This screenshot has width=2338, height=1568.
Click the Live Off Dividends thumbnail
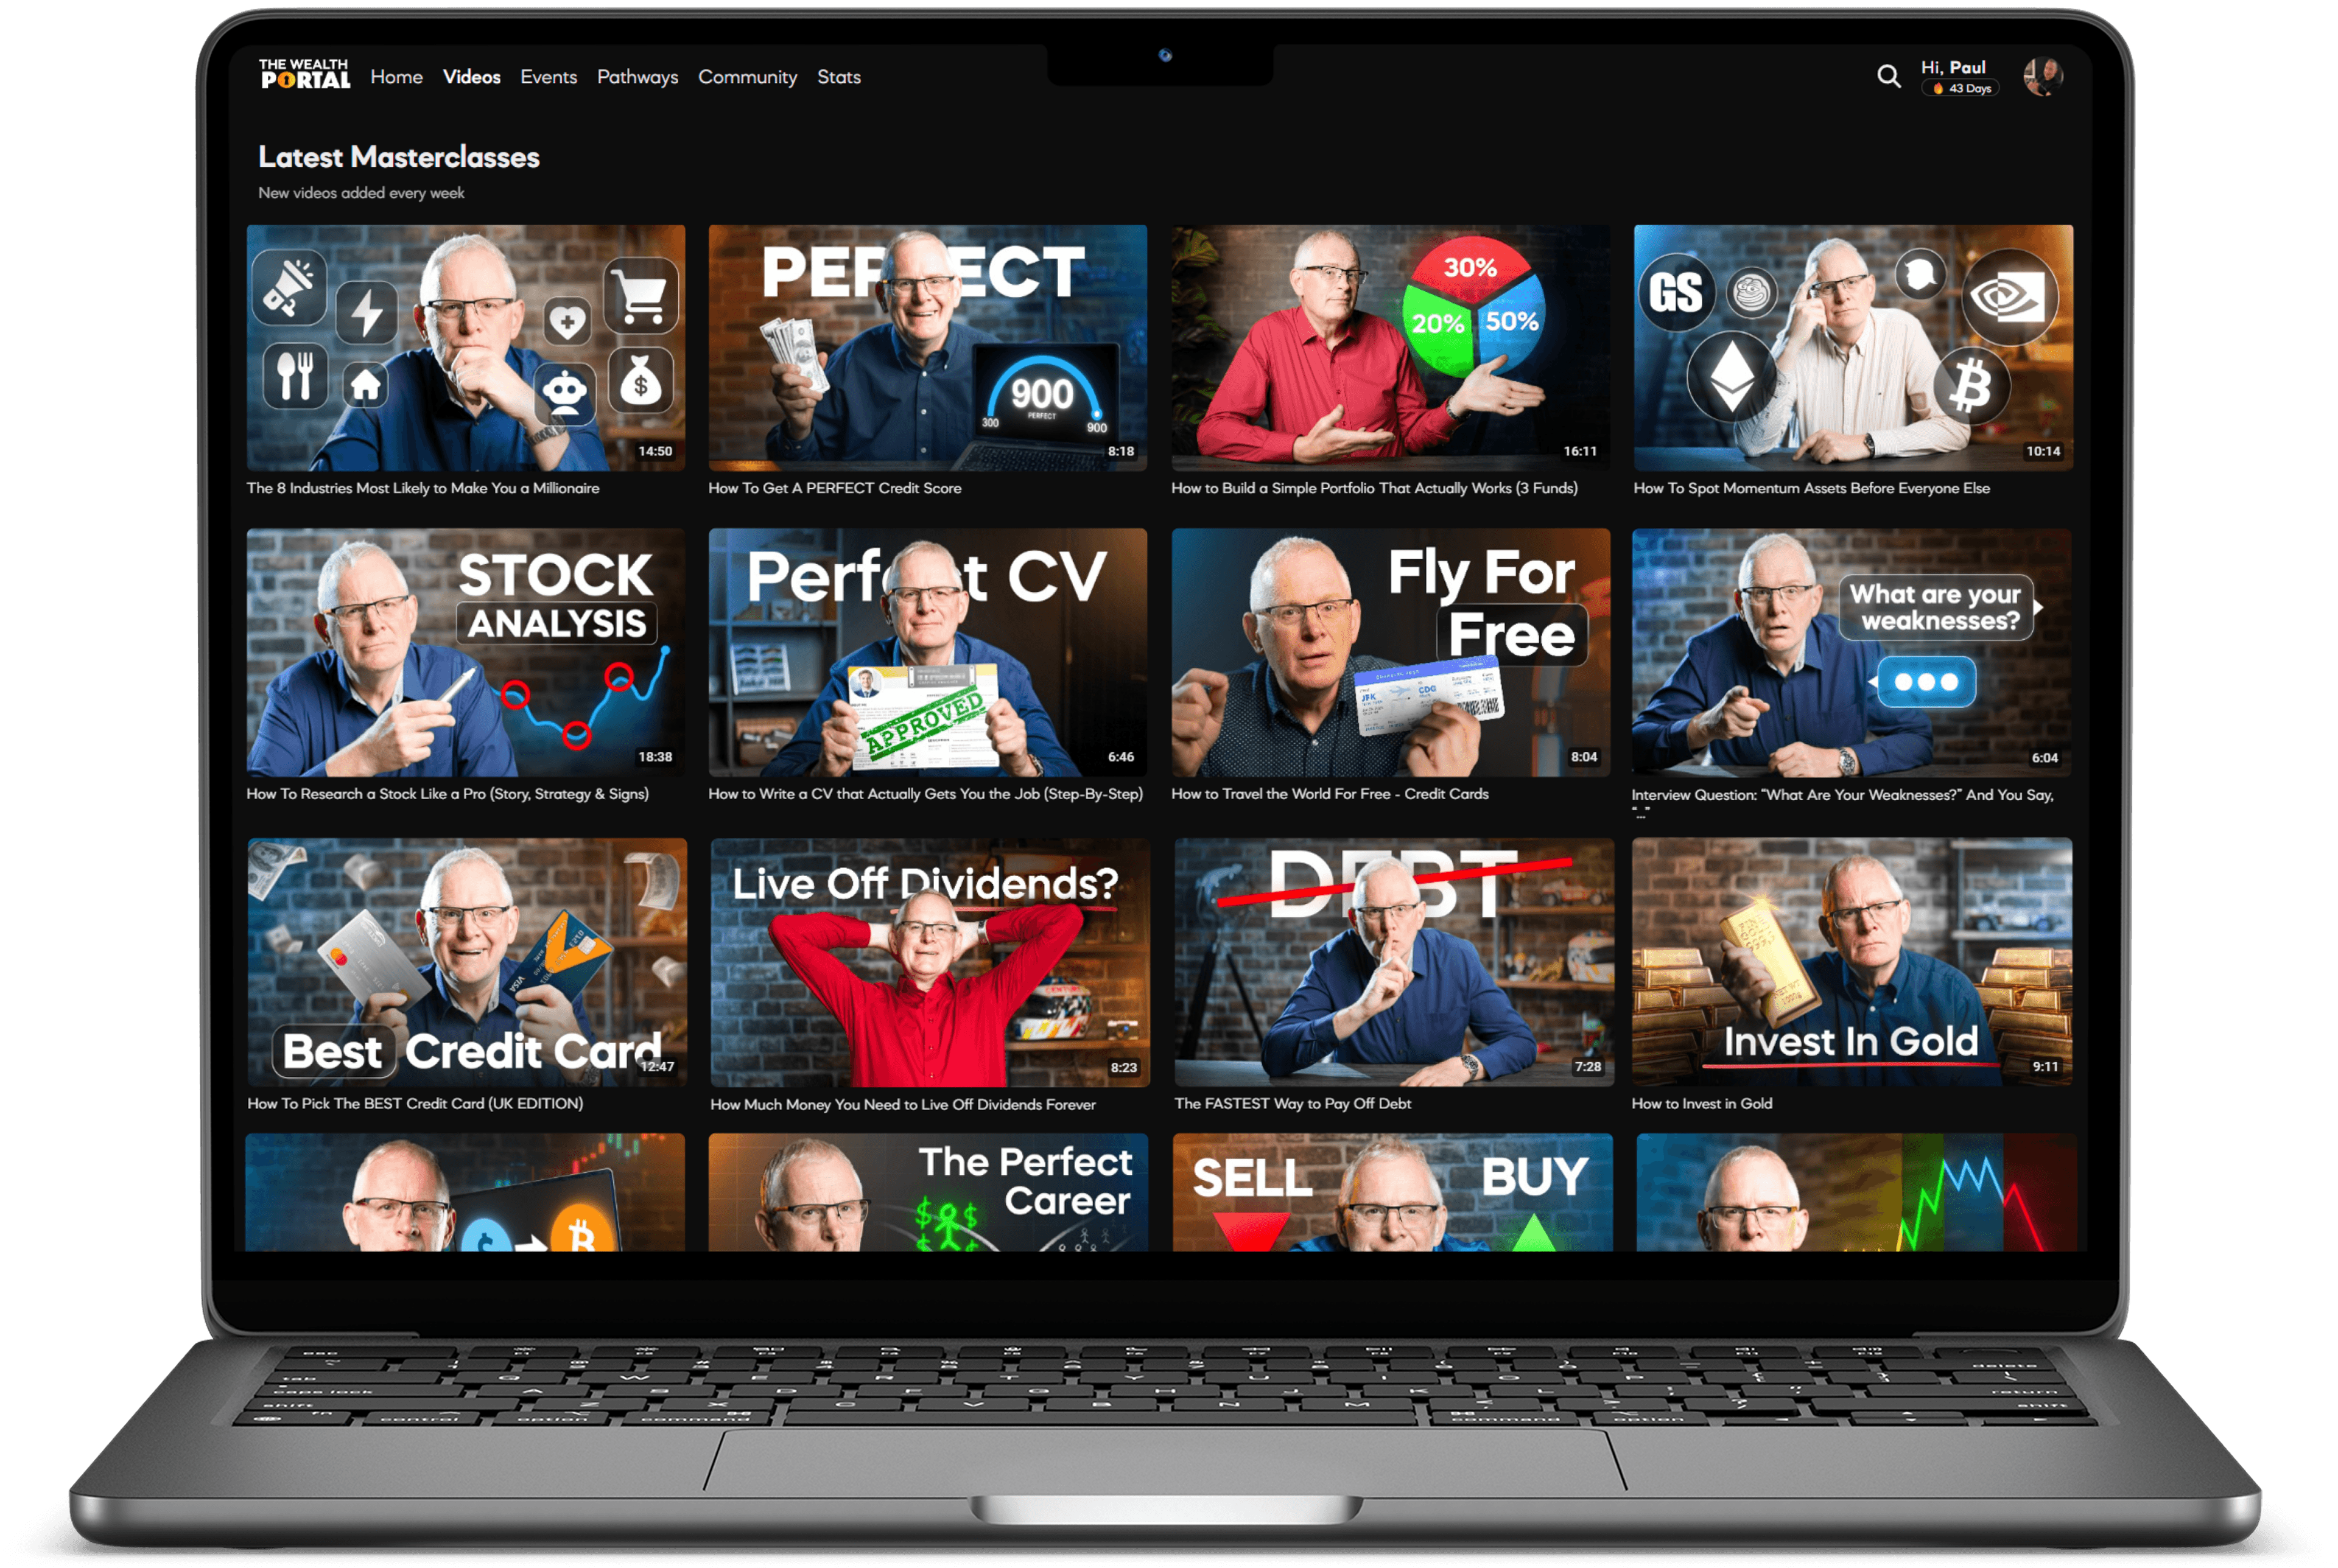pos(929,961)
